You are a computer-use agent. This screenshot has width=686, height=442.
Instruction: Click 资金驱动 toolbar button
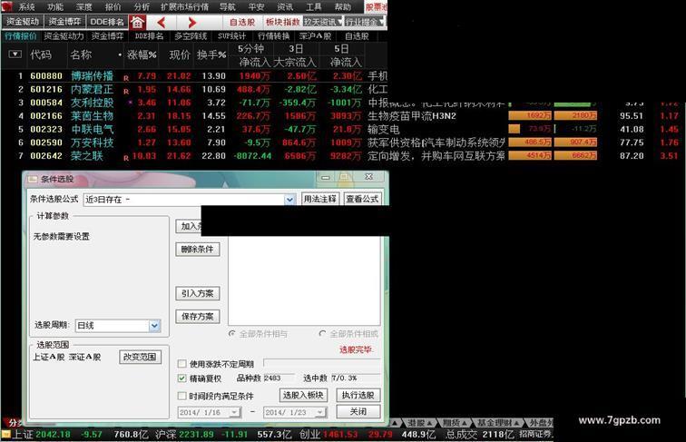point(23,22)
